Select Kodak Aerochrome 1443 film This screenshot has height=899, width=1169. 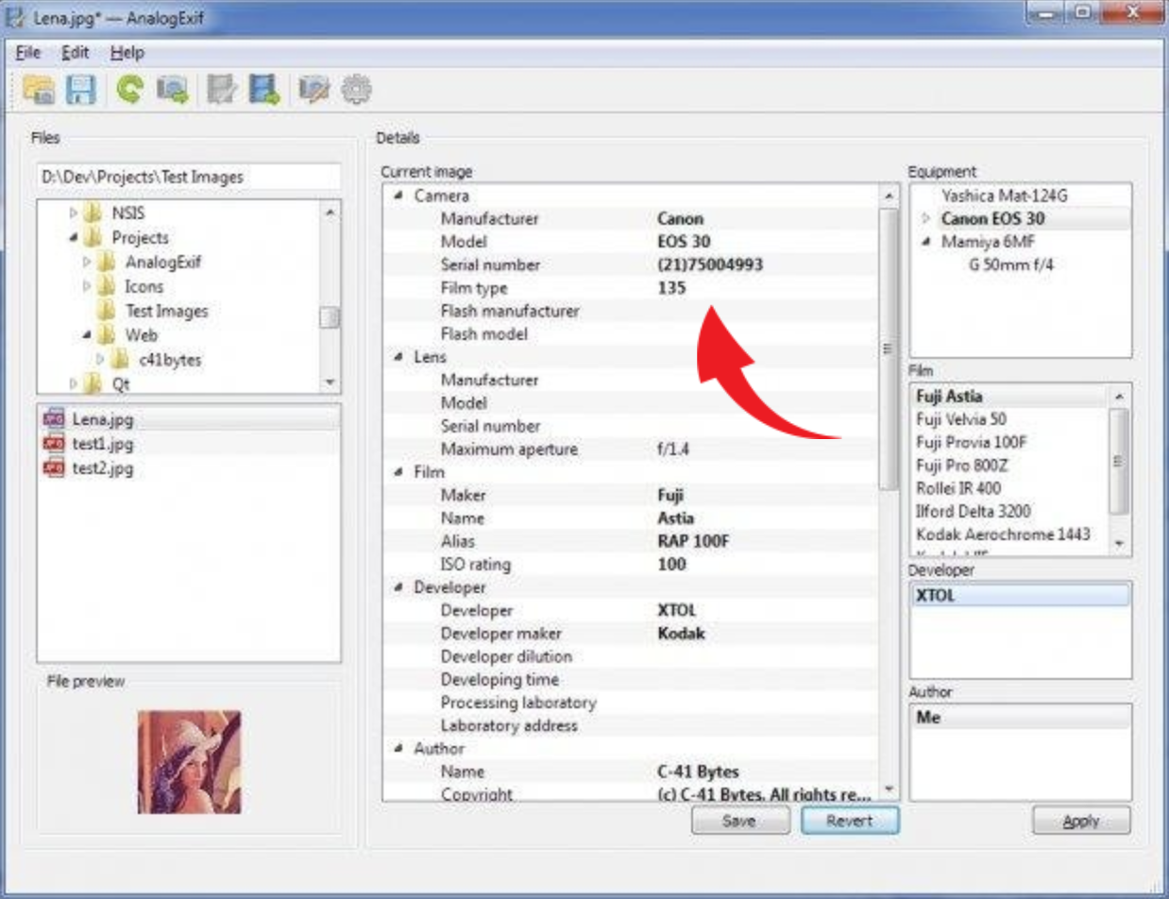(1004, 534)
